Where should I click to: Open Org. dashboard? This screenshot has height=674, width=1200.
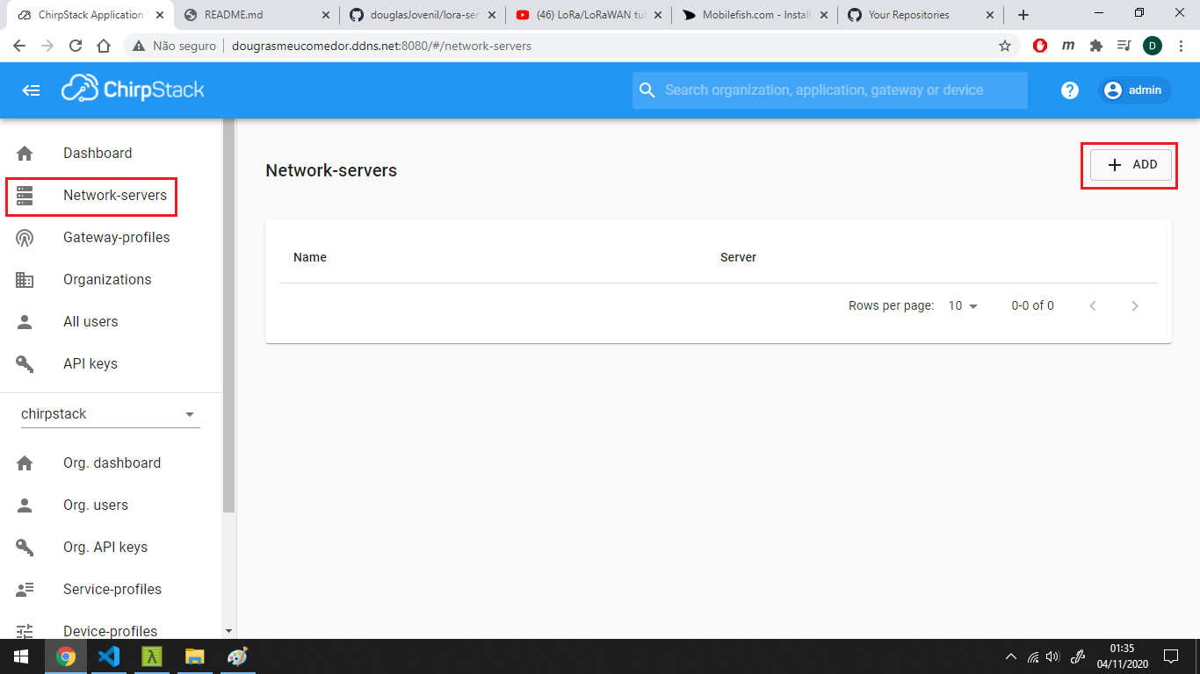[x=112, y=462]
